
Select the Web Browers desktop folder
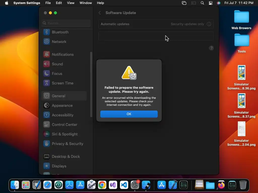coord(241,20)
